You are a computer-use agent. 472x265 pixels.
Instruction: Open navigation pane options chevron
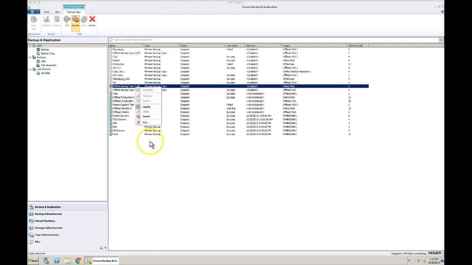pos(105,248)
